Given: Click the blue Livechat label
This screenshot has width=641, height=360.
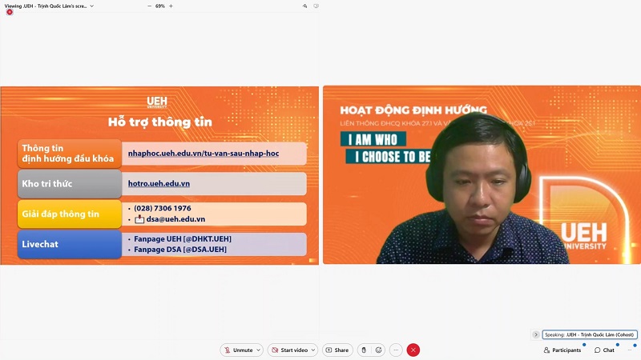Looking at the screenshot, I should [x=70, y=244].
